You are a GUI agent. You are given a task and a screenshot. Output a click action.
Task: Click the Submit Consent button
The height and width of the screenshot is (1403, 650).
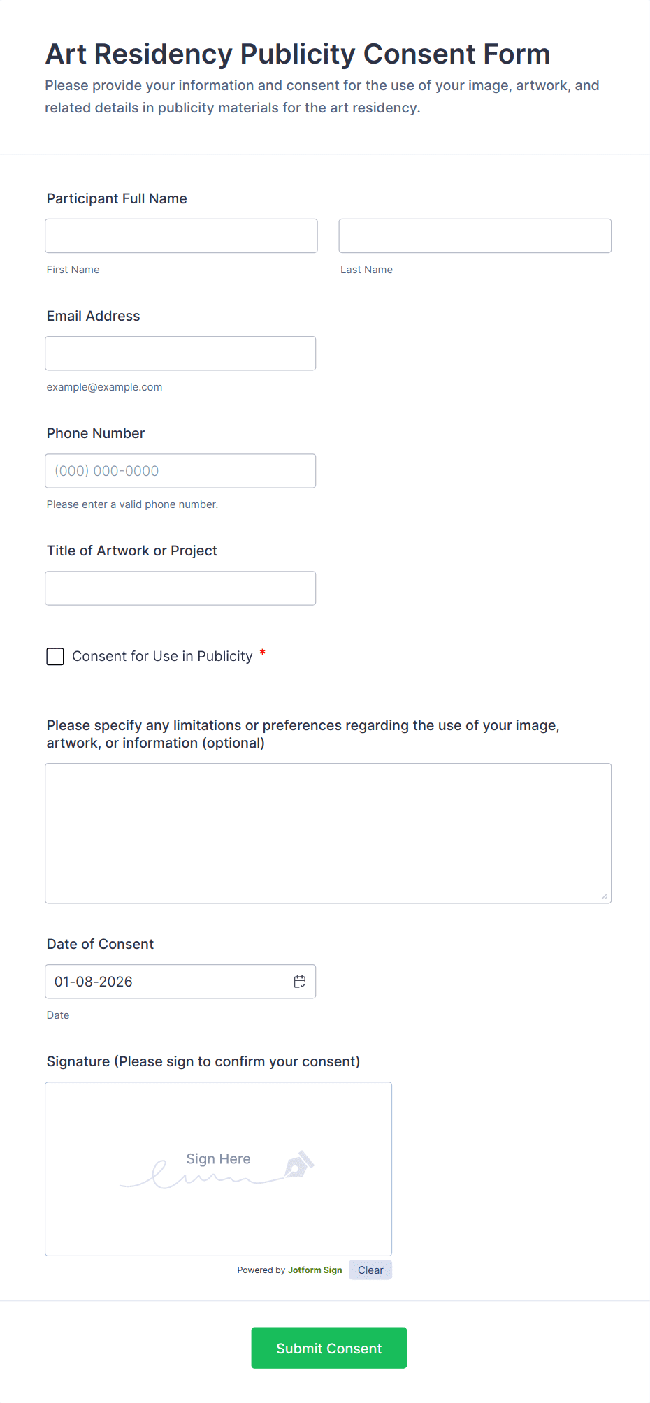click(328, 1348)
